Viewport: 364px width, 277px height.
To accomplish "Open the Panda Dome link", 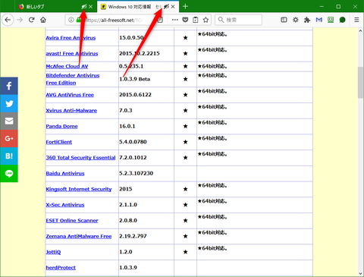I will [61, 126].
